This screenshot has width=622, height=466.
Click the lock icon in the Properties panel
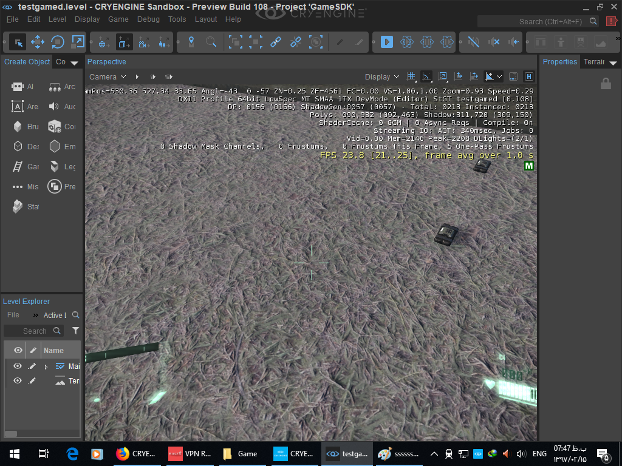tap(606, 84)
